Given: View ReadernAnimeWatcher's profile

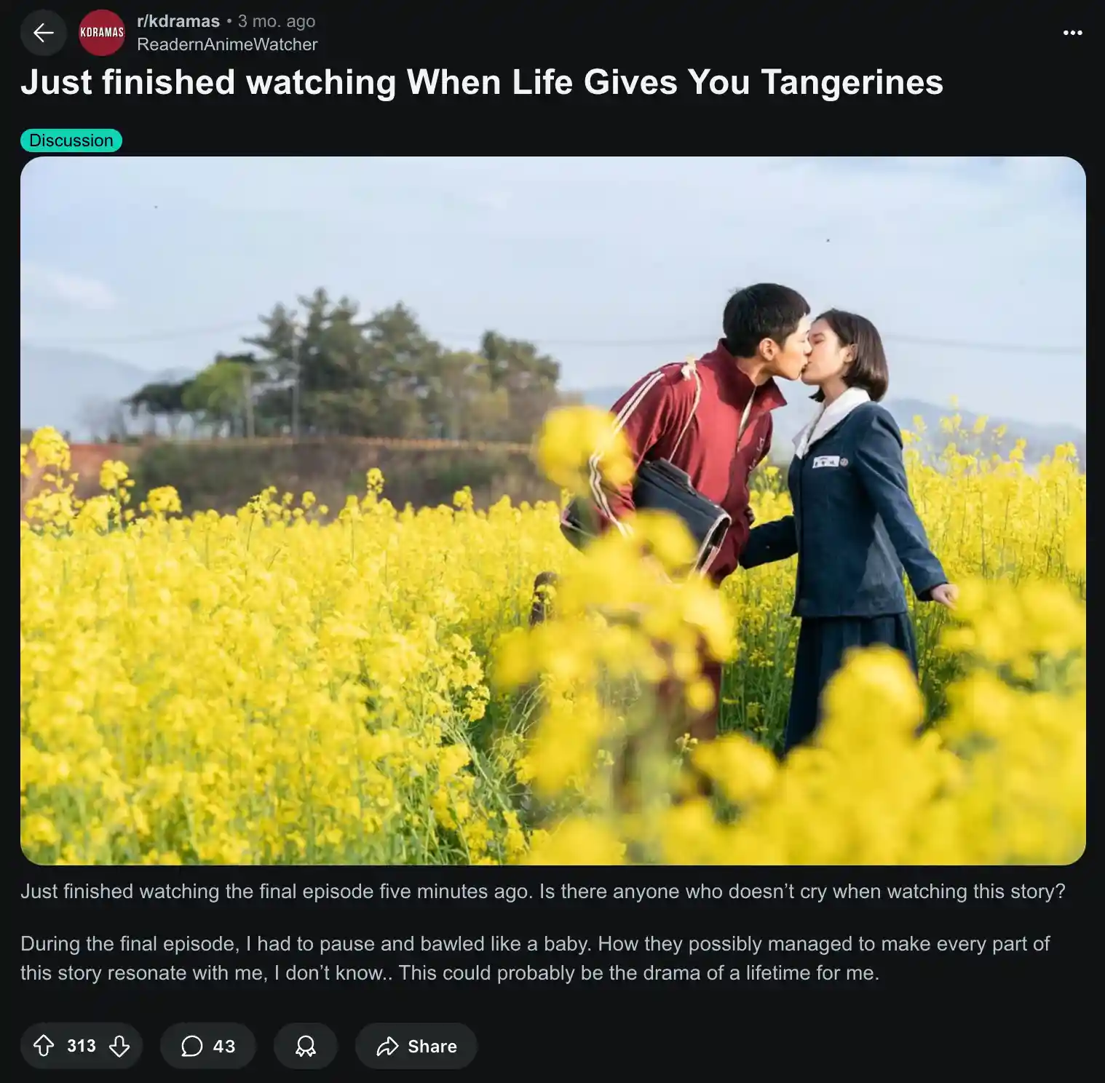Looking at the screenshot, I should (x=227, y=44).
